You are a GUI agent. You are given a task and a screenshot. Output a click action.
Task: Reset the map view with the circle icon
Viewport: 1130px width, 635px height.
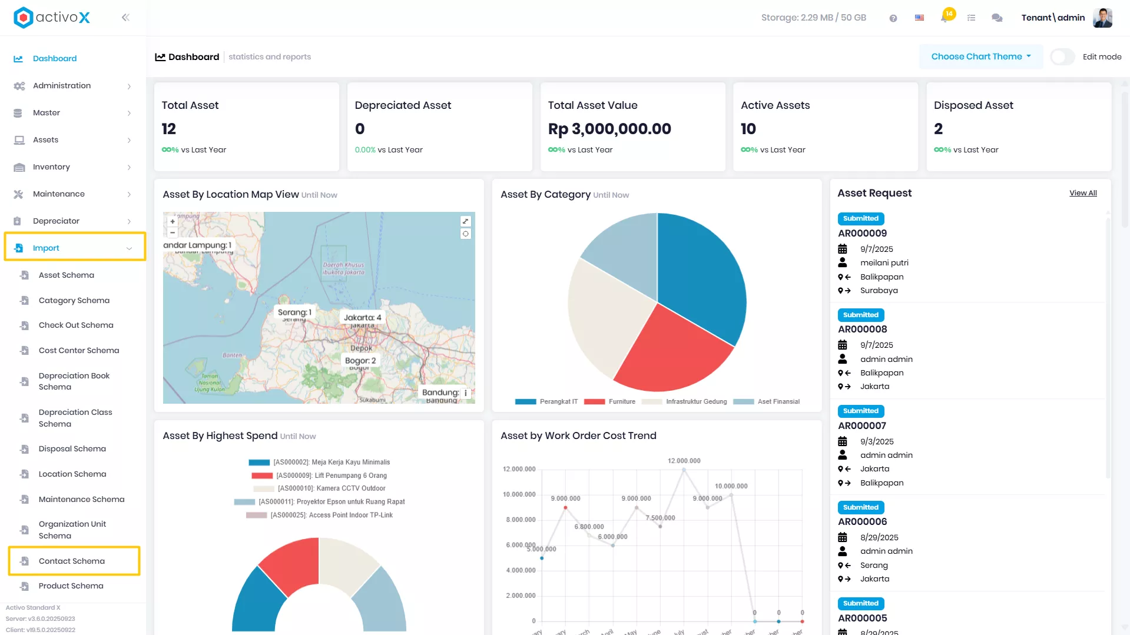[465, 234]
